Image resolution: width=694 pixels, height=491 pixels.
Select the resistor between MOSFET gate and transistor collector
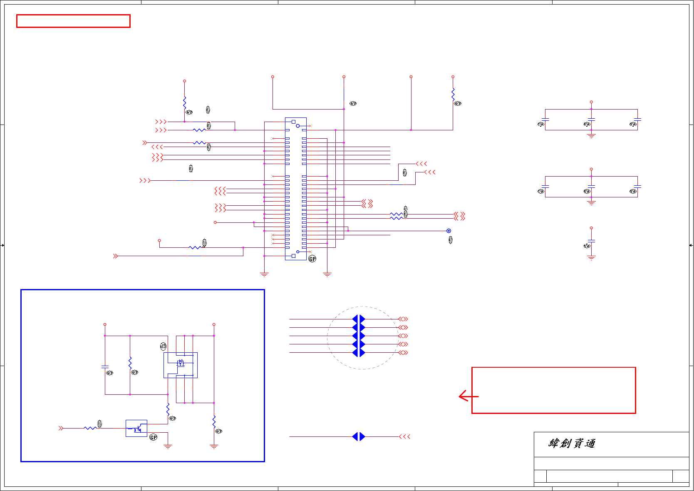[x=168, y=409]
